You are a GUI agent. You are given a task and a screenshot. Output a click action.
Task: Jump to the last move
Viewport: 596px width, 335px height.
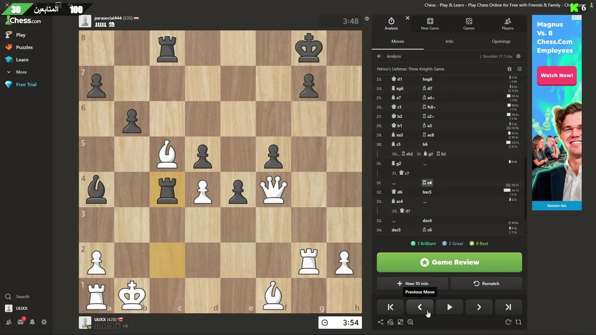[x=508, y=307]
